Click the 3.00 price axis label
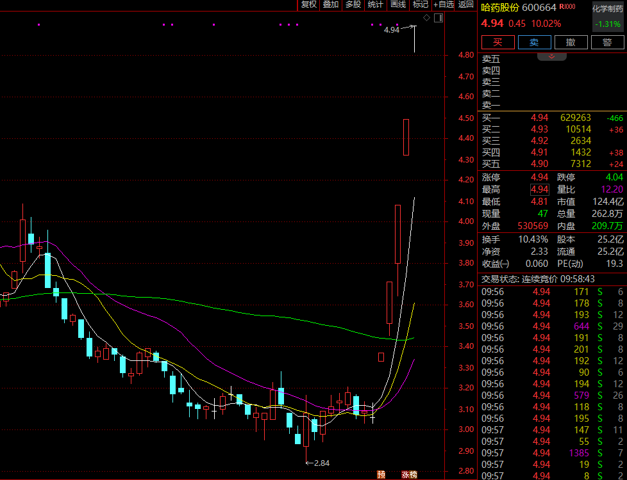 tap(466, 429)
